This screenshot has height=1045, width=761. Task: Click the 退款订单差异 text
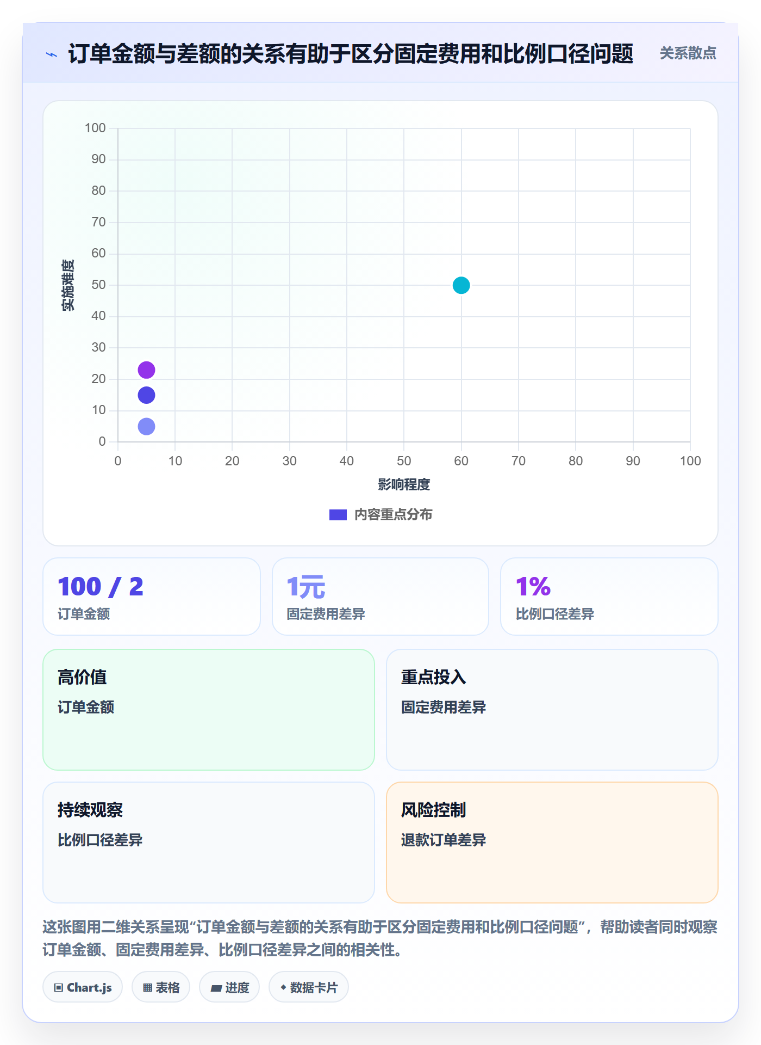[x=444, y=840]
